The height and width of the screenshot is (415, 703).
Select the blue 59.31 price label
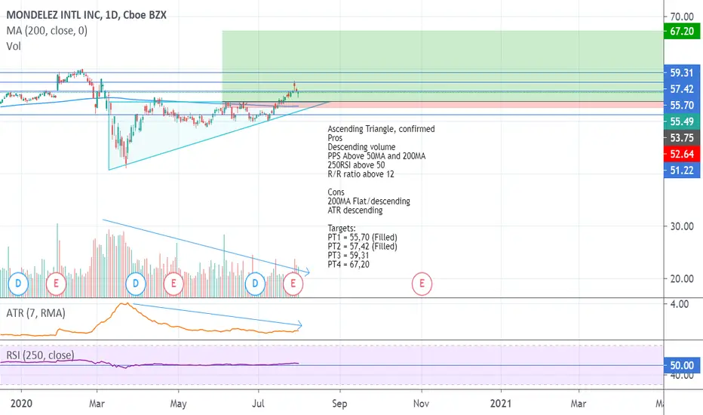pos(681,72)
